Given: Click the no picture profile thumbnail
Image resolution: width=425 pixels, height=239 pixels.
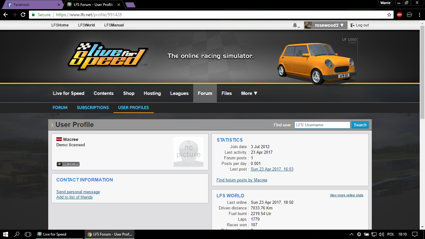Looking at the screenshot, I should [x=189, y=152].
